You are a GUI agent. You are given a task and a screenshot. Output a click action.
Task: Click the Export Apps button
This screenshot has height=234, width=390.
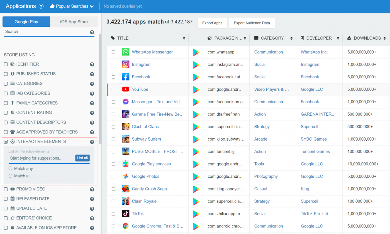click(212, 23)
